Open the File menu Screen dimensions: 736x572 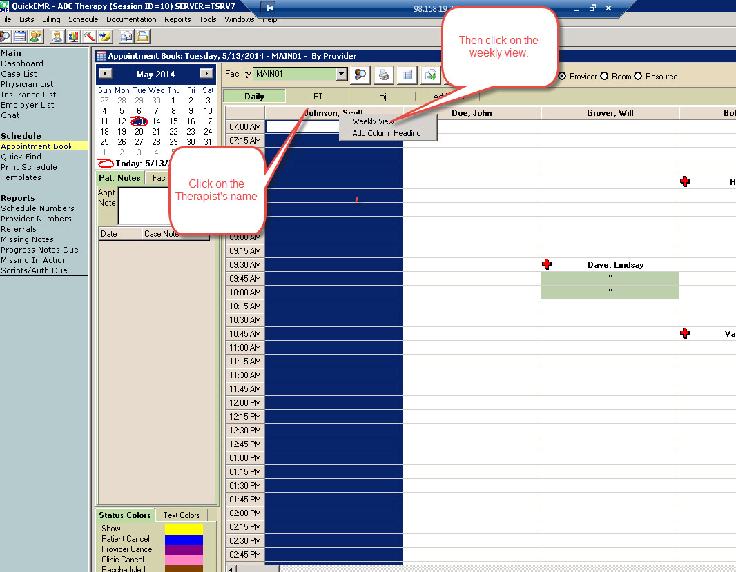(x=6, y=19)
